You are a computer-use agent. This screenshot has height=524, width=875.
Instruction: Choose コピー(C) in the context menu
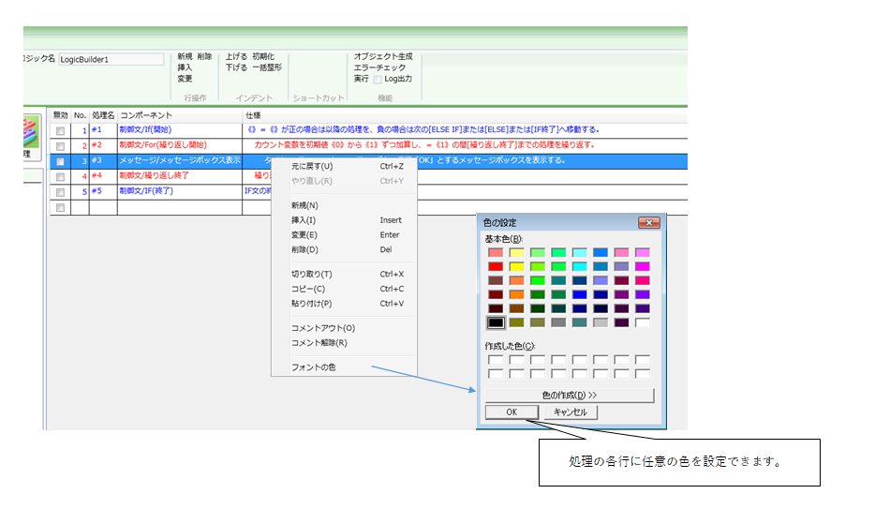pyautogui.click(x=345, y=289)
